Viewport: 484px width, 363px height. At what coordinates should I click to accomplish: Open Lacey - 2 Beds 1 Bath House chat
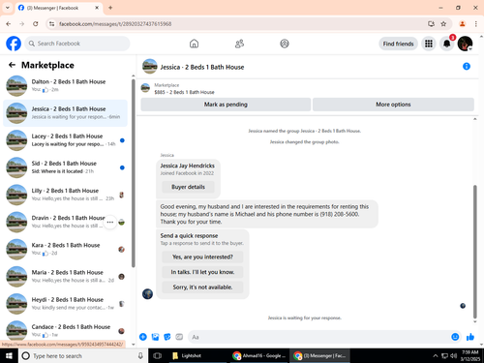tap(65, 140)
